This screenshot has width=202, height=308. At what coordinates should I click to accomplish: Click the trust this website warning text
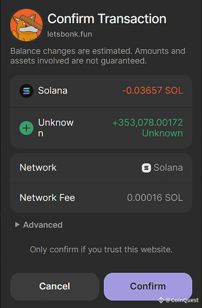coord(101,250)
